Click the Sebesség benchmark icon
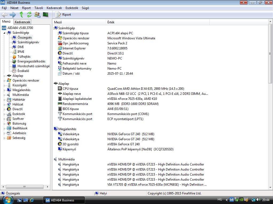273x204 pixels. [9, 138]
